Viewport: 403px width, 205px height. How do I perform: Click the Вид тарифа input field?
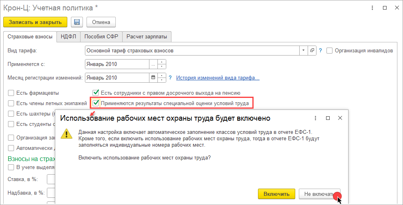[x=192, y=50]
